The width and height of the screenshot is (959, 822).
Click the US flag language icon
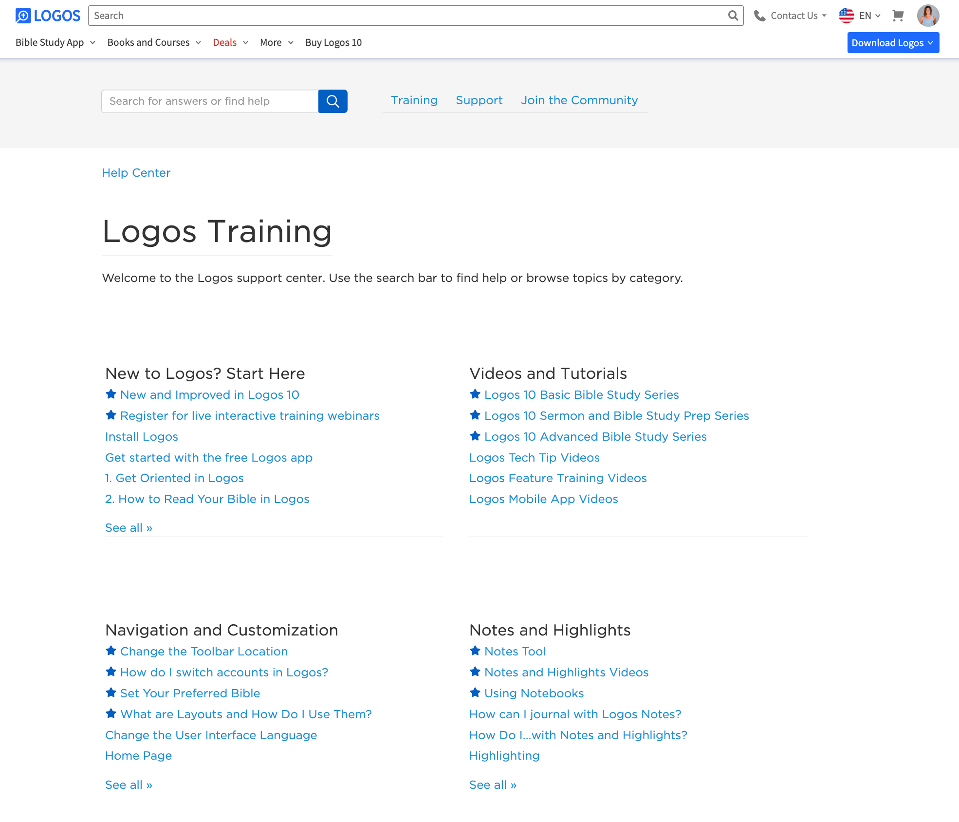point(847,16)
